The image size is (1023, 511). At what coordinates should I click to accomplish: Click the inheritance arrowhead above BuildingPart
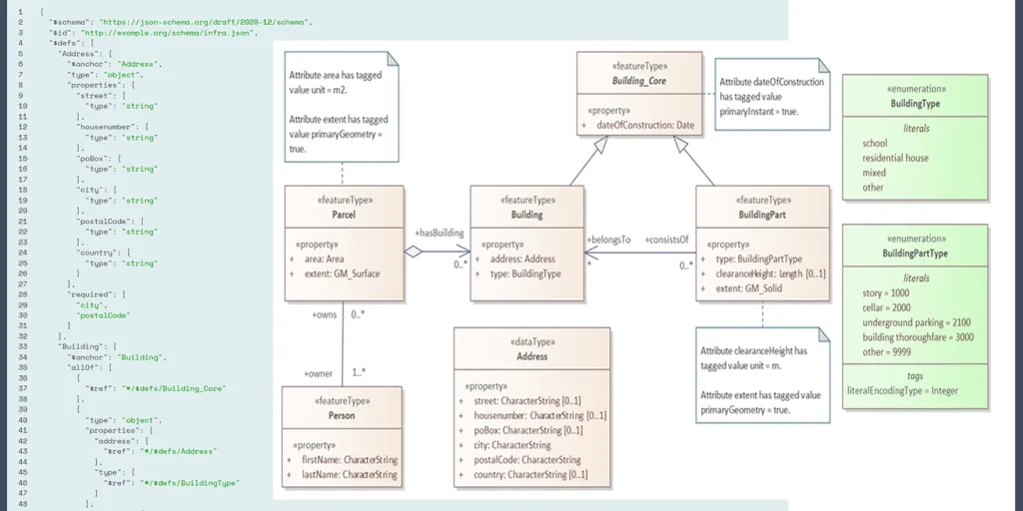tap(680, 146)
